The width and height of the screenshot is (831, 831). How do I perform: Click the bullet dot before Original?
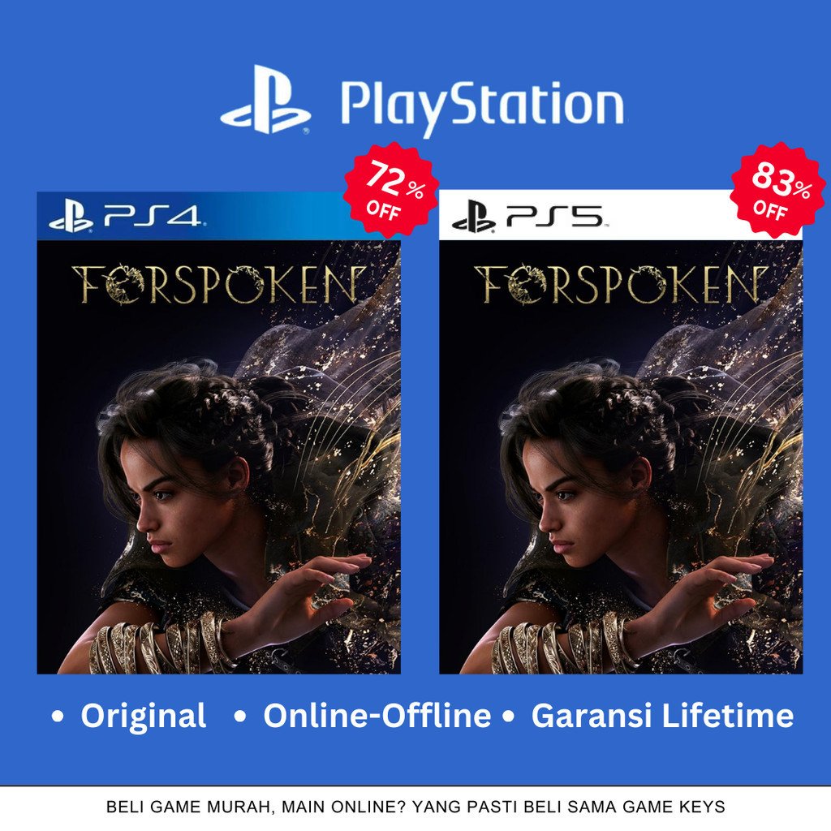click(58, 717)
